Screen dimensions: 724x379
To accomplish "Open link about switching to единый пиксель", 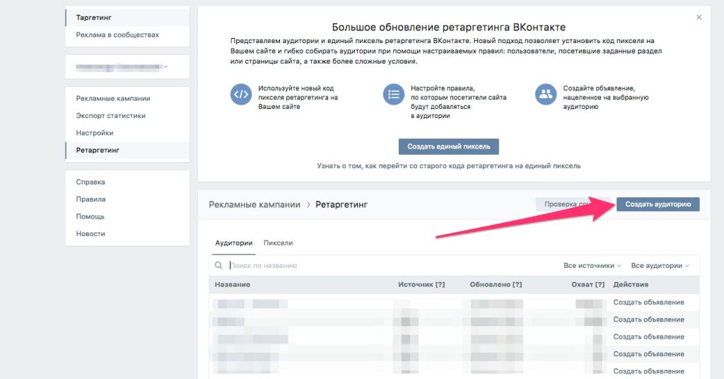I will pyautogui.click(x=449, y=165).
